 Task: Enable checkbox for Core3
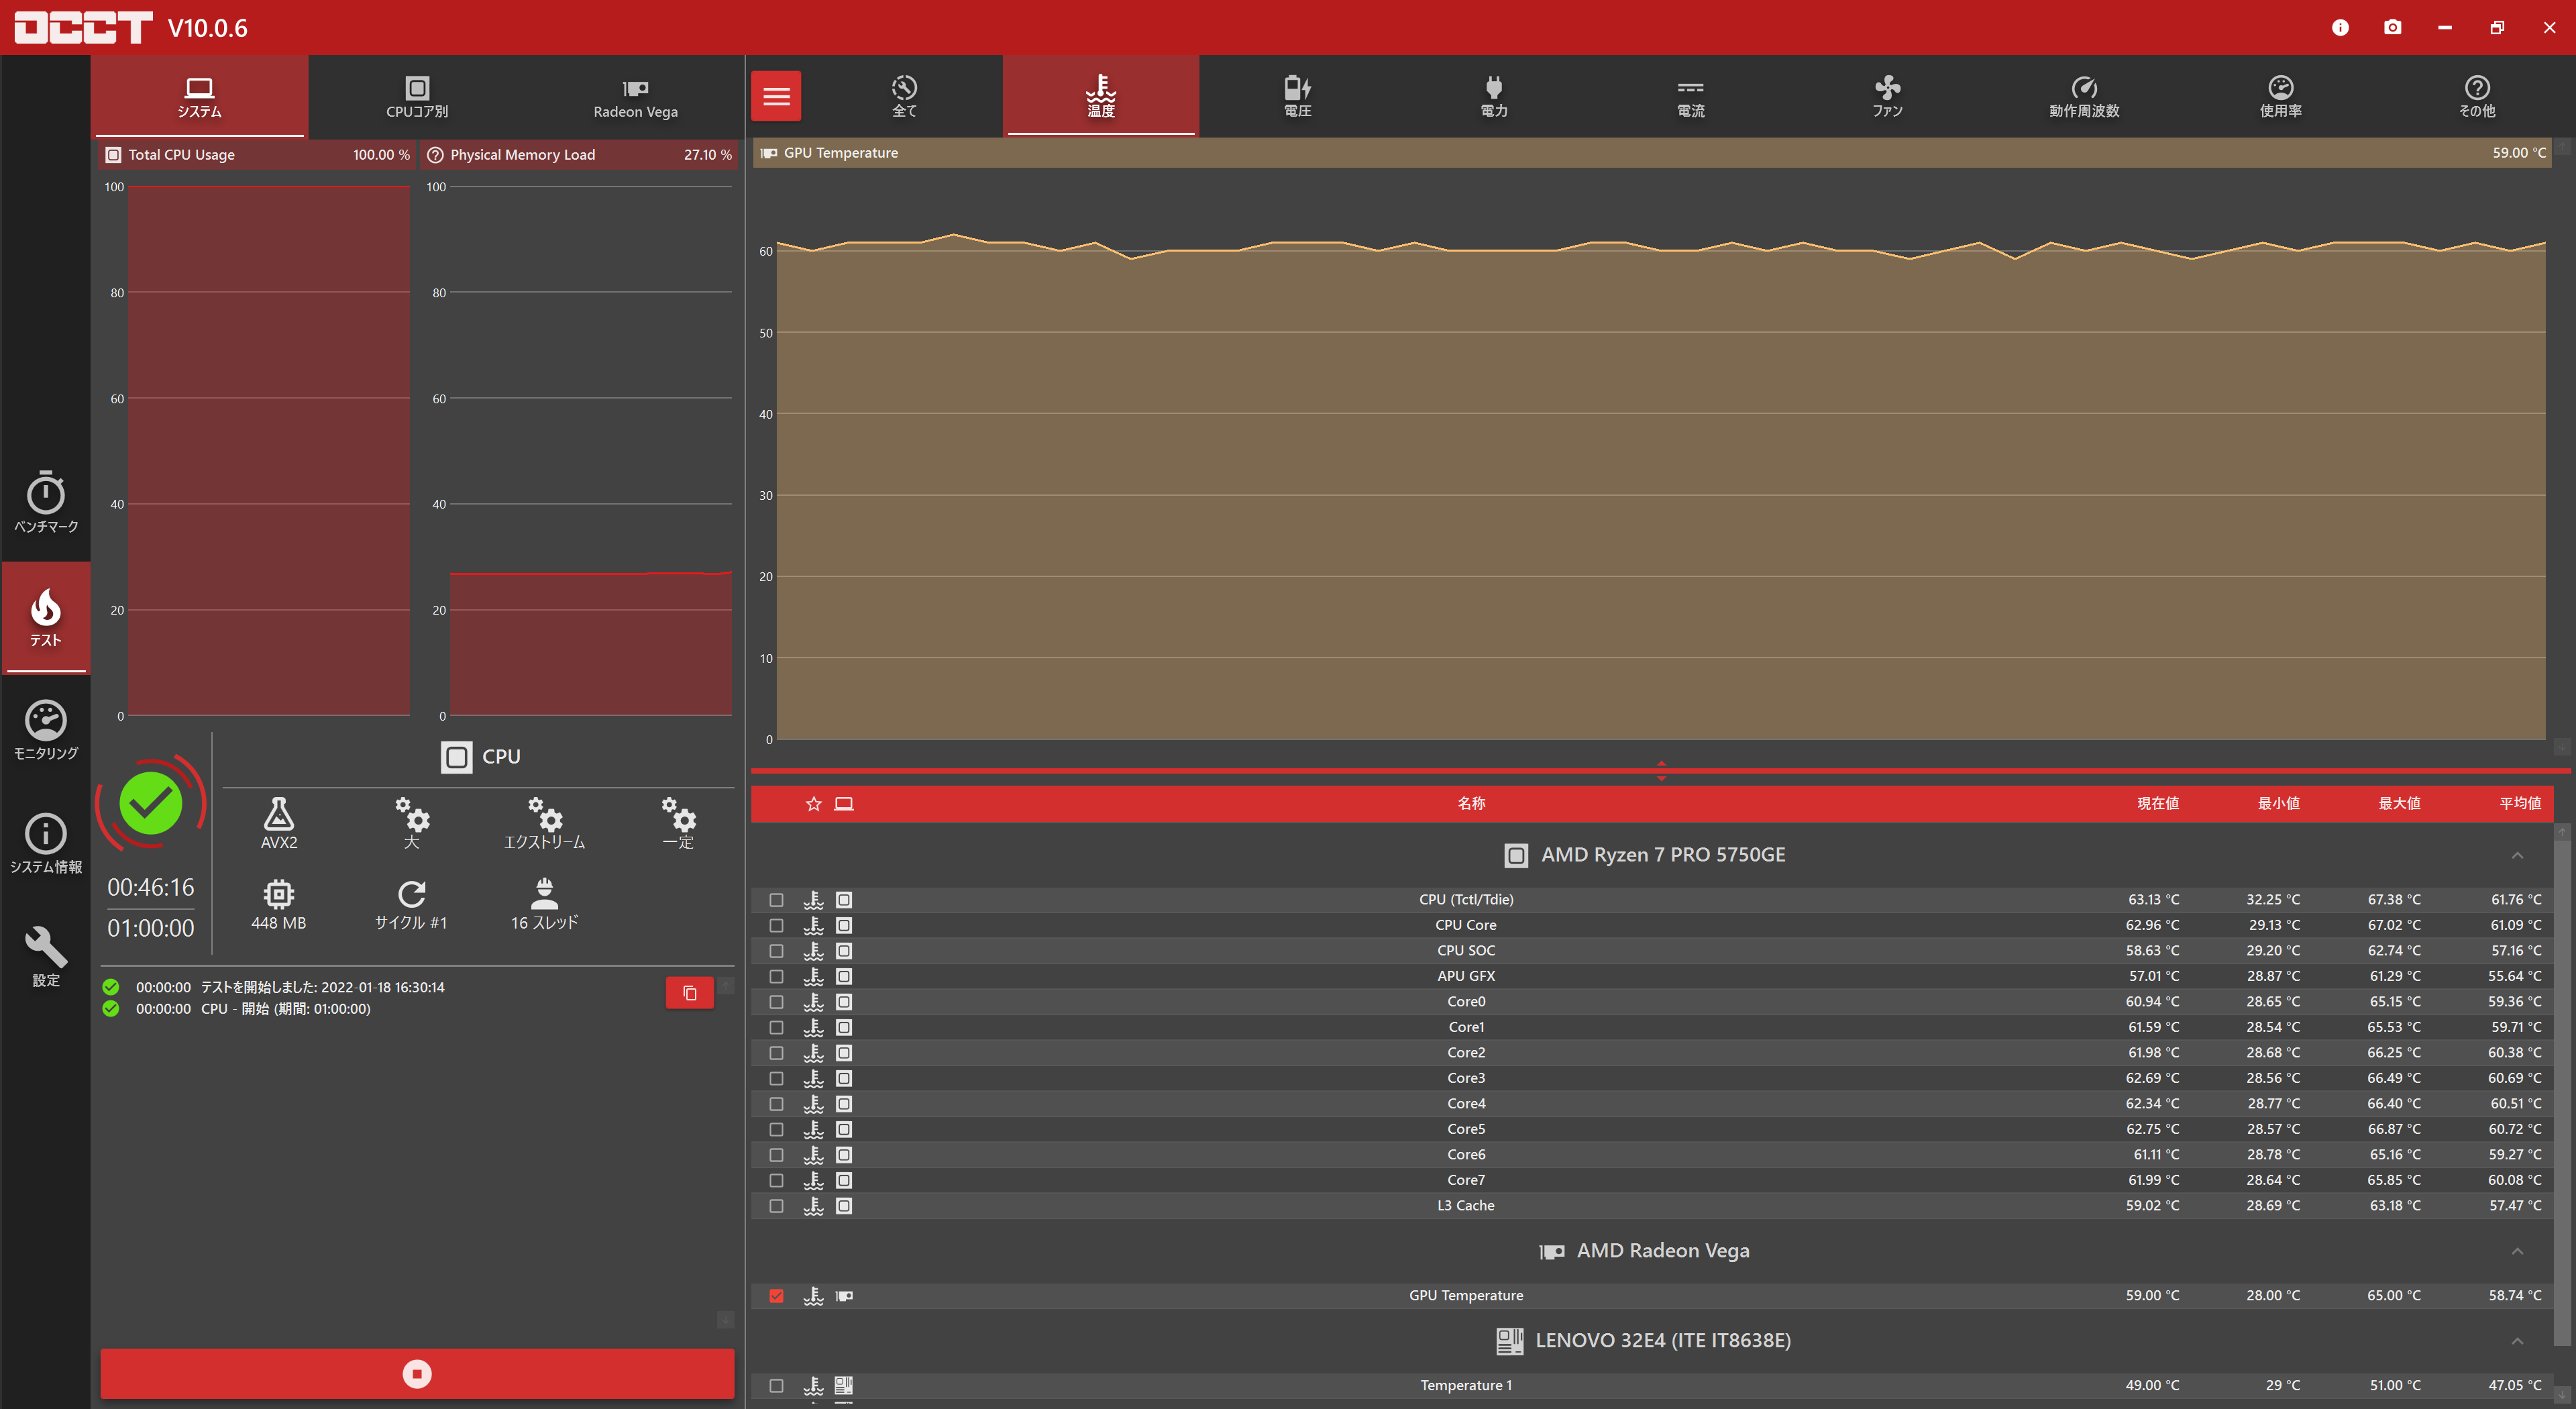click(776, 1078)
